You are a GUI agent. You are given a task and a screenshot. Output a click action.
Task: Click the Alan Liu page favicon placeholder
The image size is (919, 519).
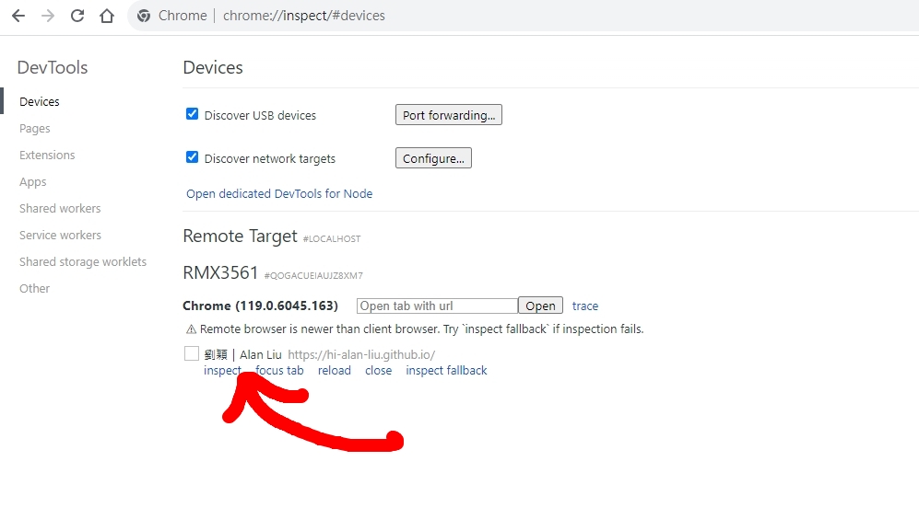[x=192, y=353]
